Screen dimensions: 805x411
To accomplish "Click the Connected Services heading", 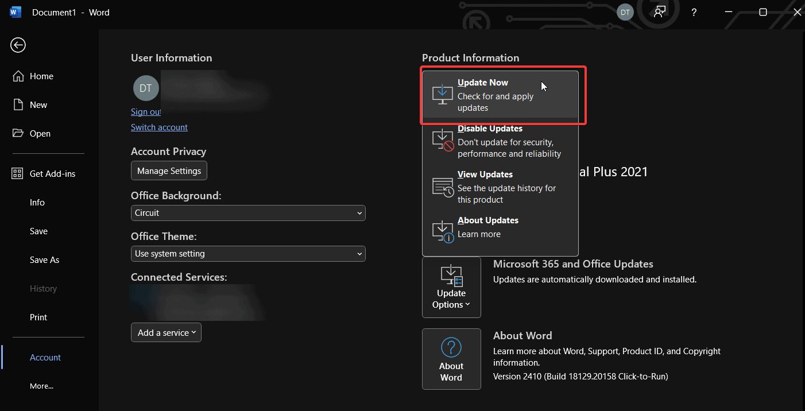I will coord(179,277).
